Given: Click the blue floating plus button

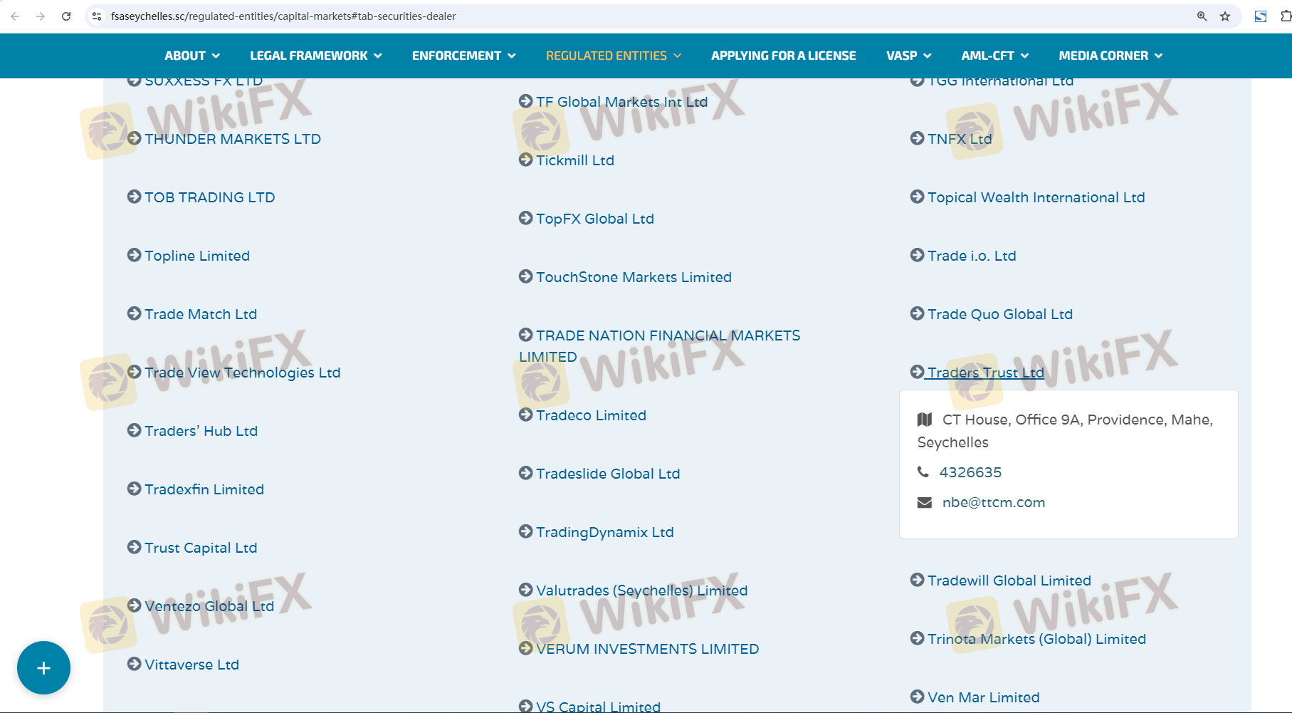Looking at the screenshot, I should [x=43, y=668].
